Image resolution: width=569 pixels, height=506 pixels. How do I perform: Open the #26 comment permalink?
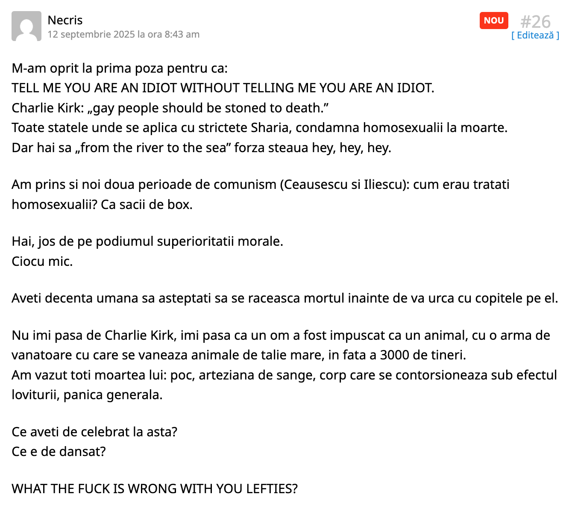(536, 21)
